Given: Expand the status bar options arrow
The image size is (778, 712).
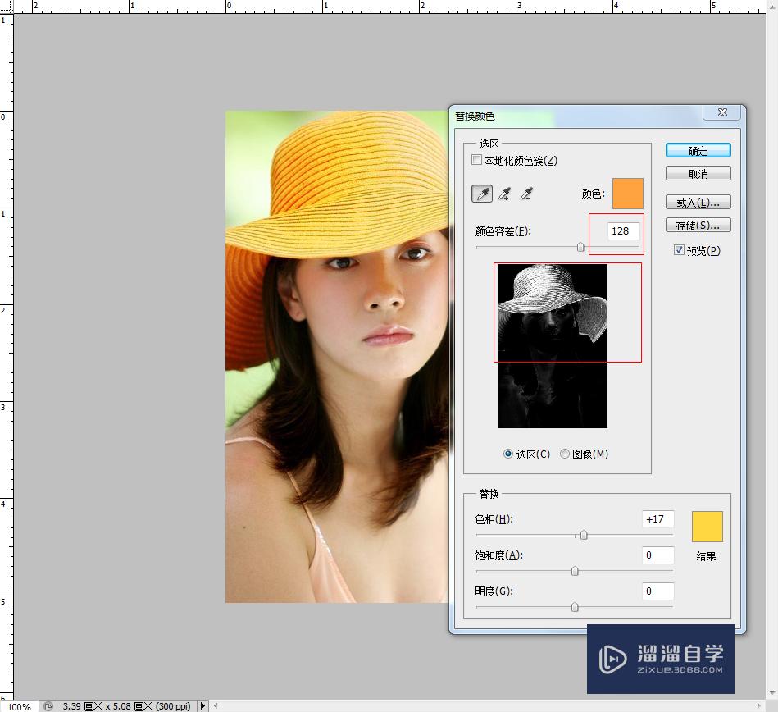Looking at the screenshot, I should click(202, 705).
